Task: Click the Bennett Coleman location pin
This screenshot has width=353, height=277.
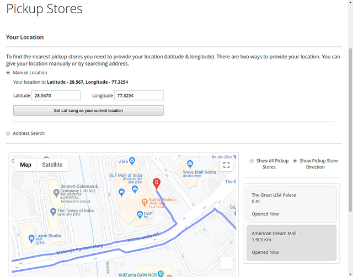Action: click(x=56, y=193)
